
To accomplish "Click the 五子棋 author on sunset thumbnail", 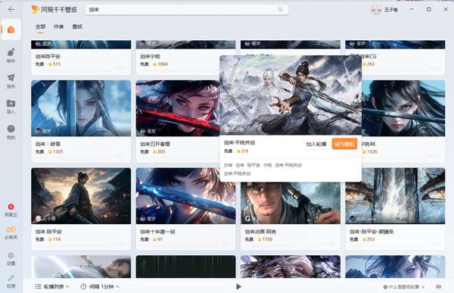I will click(45, 219).
